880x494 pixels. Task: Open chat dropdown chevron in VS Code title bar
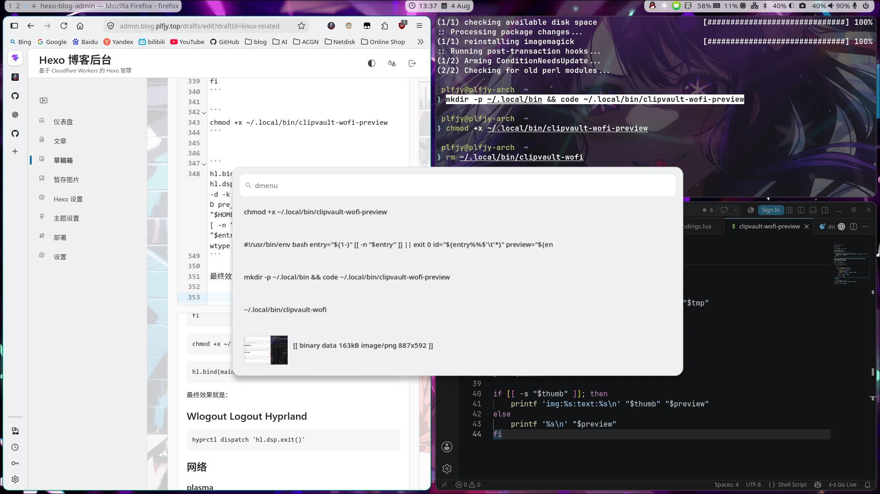pyautogui.click(x=735, y=210)
